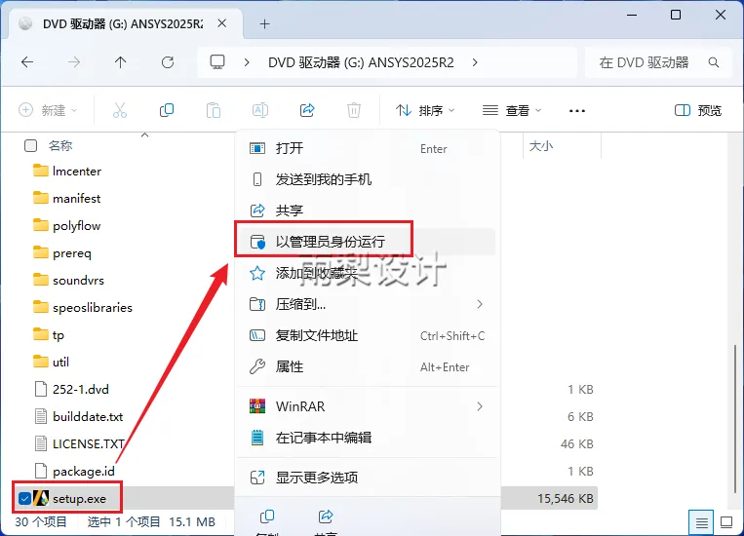
Task: Click the 15,546 KB size cell
Action: coord(566,499)
